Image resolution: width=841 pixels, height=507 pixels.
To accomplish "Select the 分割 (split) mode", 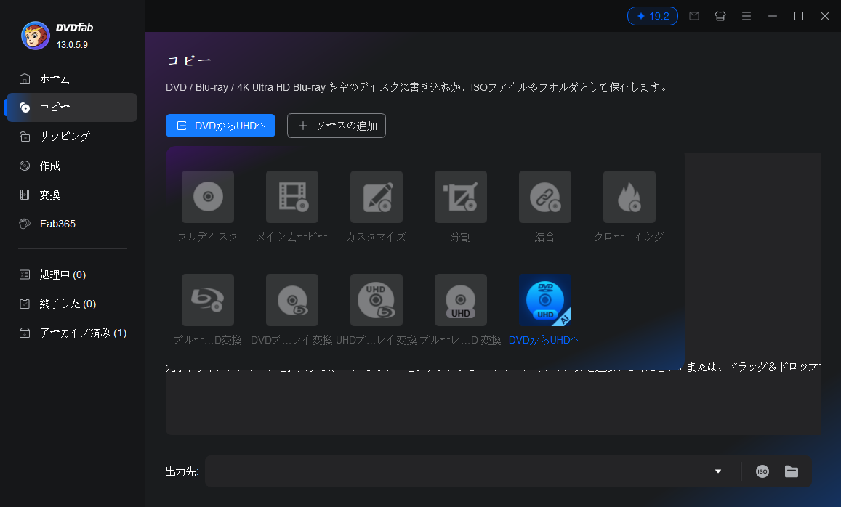I will 460,197.
